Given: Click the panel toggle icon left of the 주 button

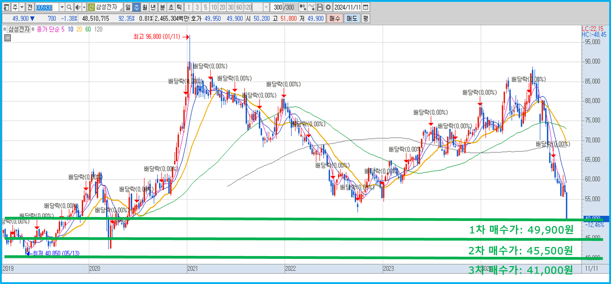Looking at the screenshot, I should (6, 7).
